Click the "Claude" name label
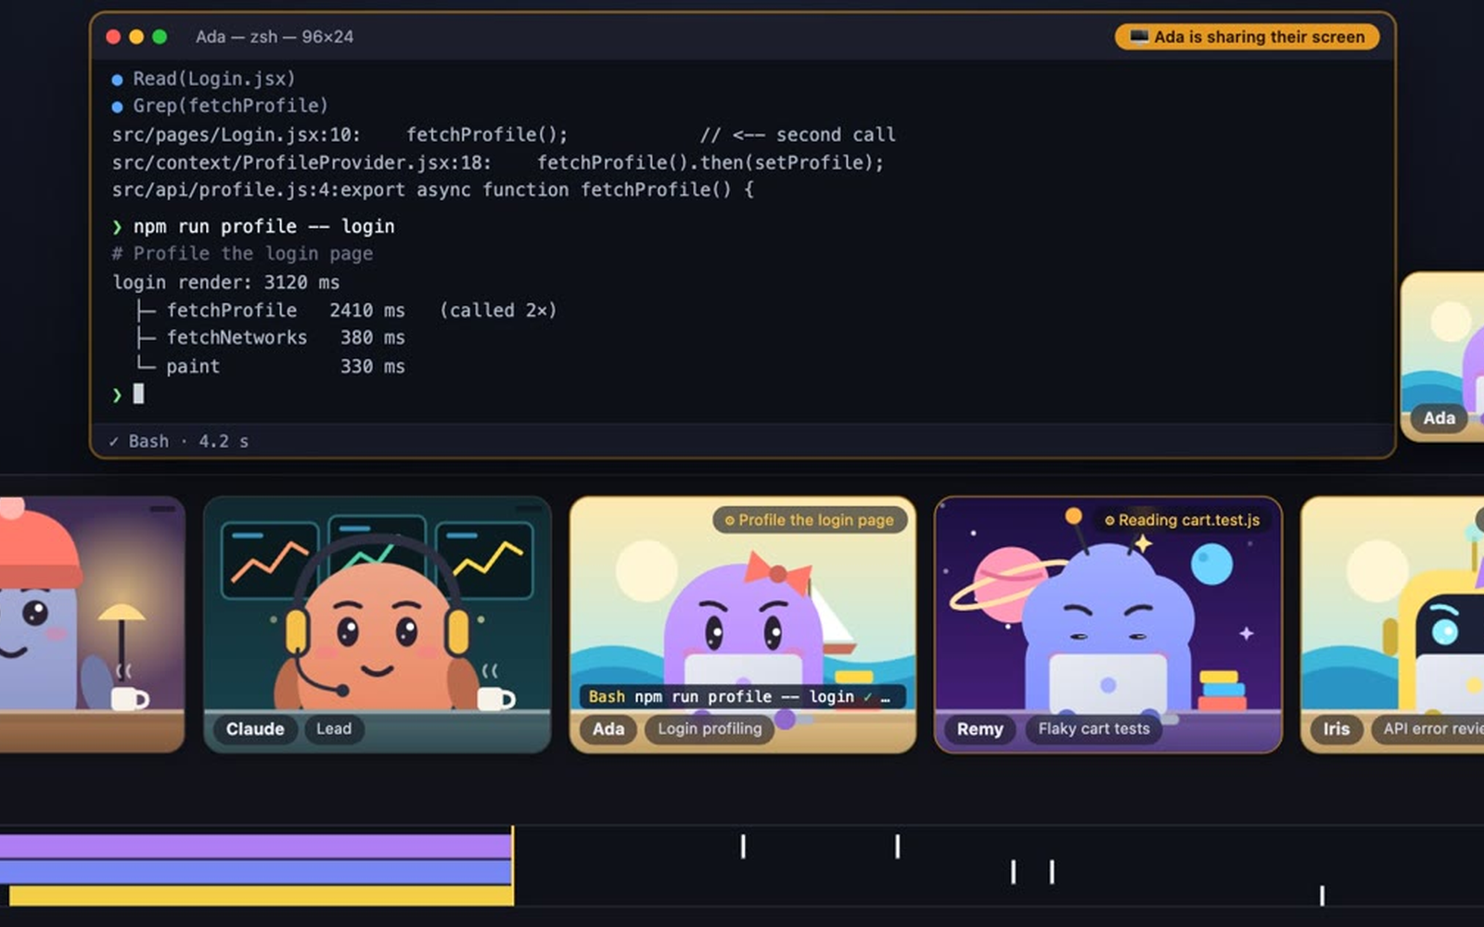This screenshot has height=927, width=1484. [x=255, y=730]
